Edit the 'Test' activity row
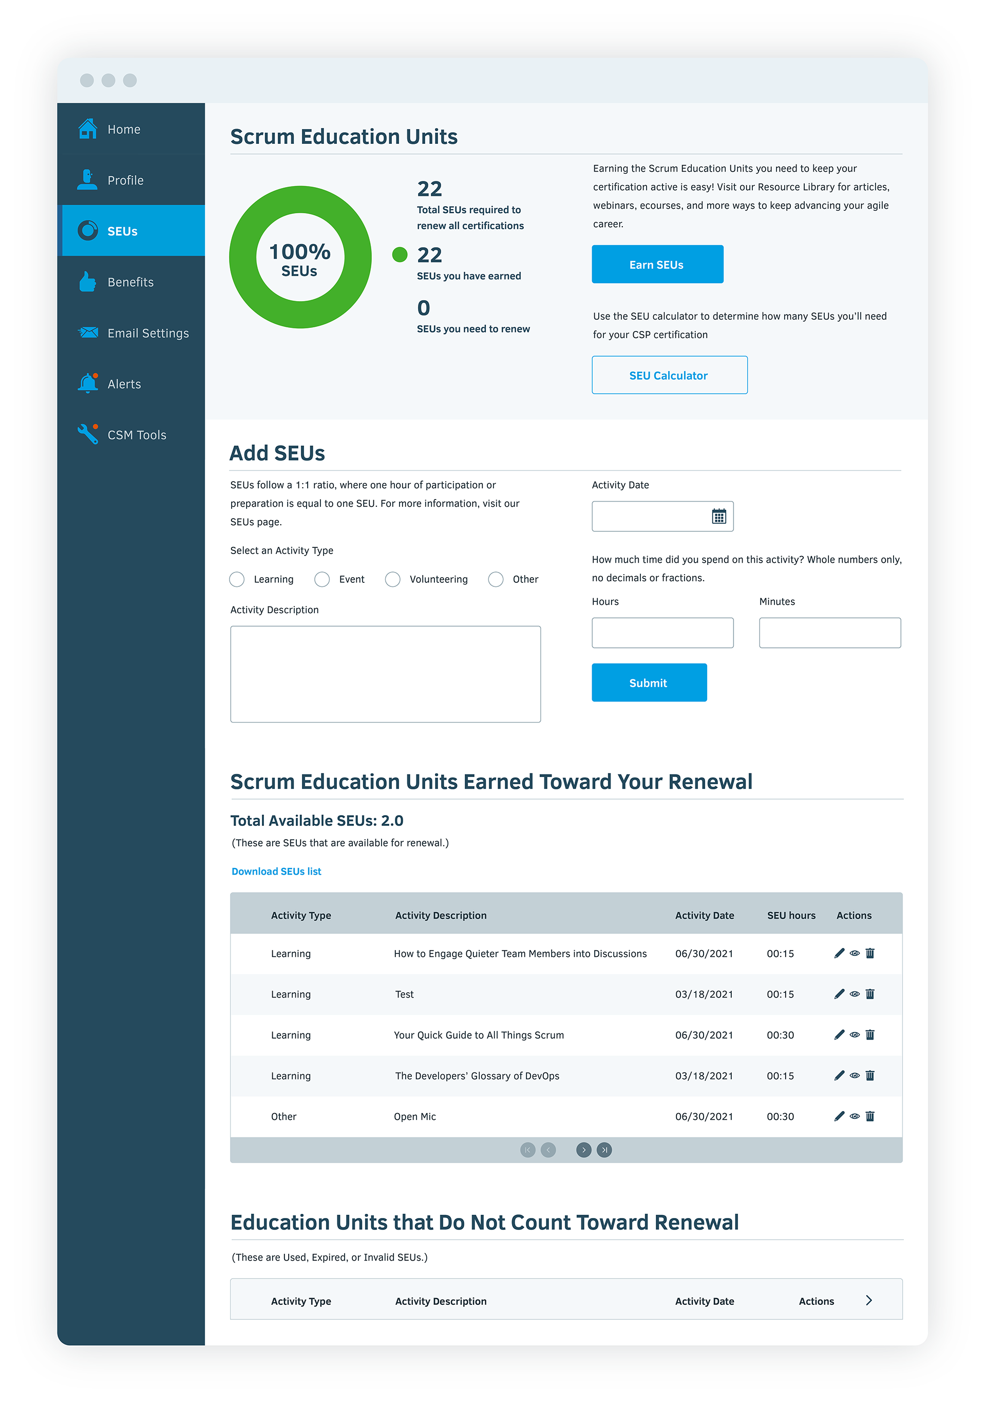 click(839, 994)
